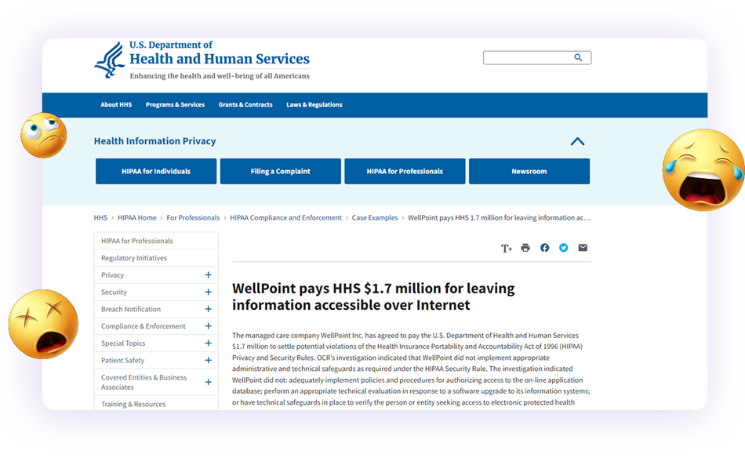The width and height of the screenshot is (745, 469).
Task: Go to HHS breadcrumb link
Action: tap(100, 217)
